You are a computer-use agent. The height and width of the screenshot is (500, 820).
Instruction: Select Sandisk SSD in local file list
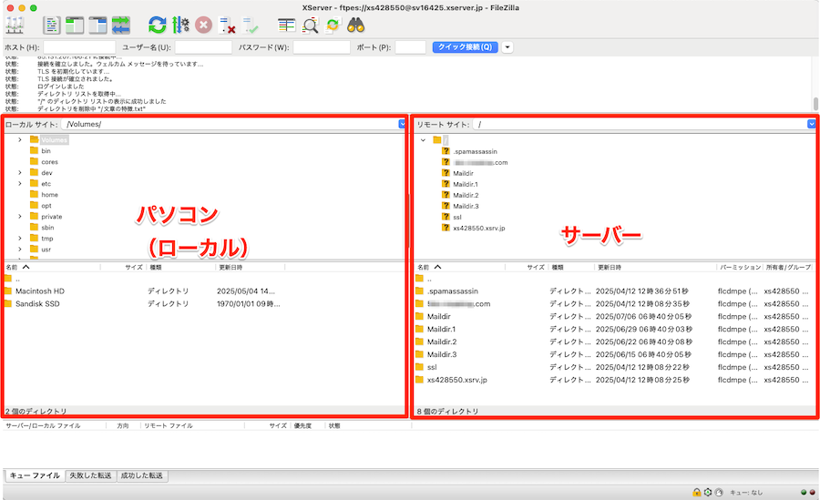pos(37,303)
